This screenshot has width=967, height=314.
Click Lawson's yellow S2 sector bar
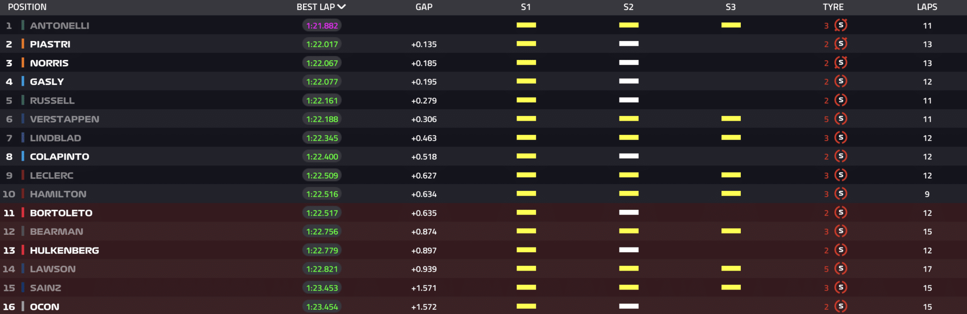(x=628, y=268)
